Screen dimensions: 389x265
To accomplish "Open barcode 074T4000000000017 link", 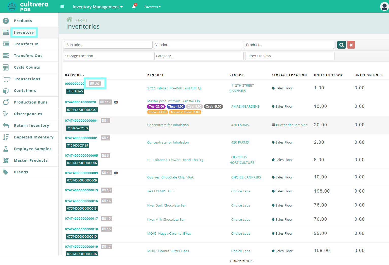I will click(81, 219).
